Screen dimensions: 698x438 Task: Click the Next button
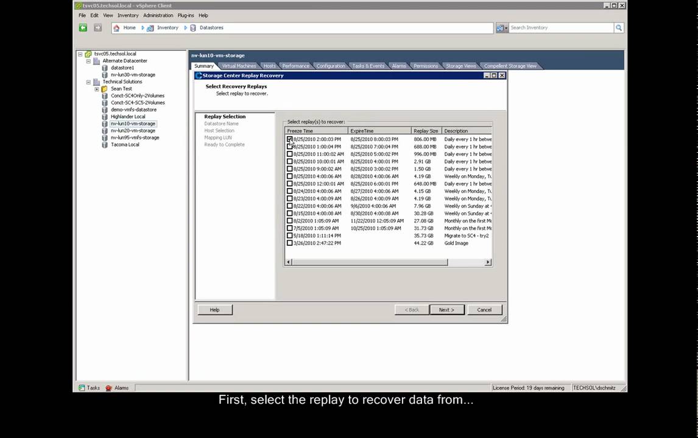[447, 310]
